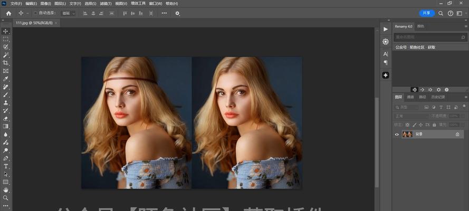Select the Eraser tool
The width and height of the screenshot is (469, 211).
[x=5, y=118]
